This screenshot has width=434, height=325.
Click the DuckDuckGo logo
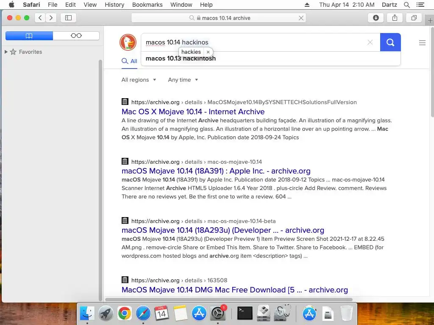point(128,42)
